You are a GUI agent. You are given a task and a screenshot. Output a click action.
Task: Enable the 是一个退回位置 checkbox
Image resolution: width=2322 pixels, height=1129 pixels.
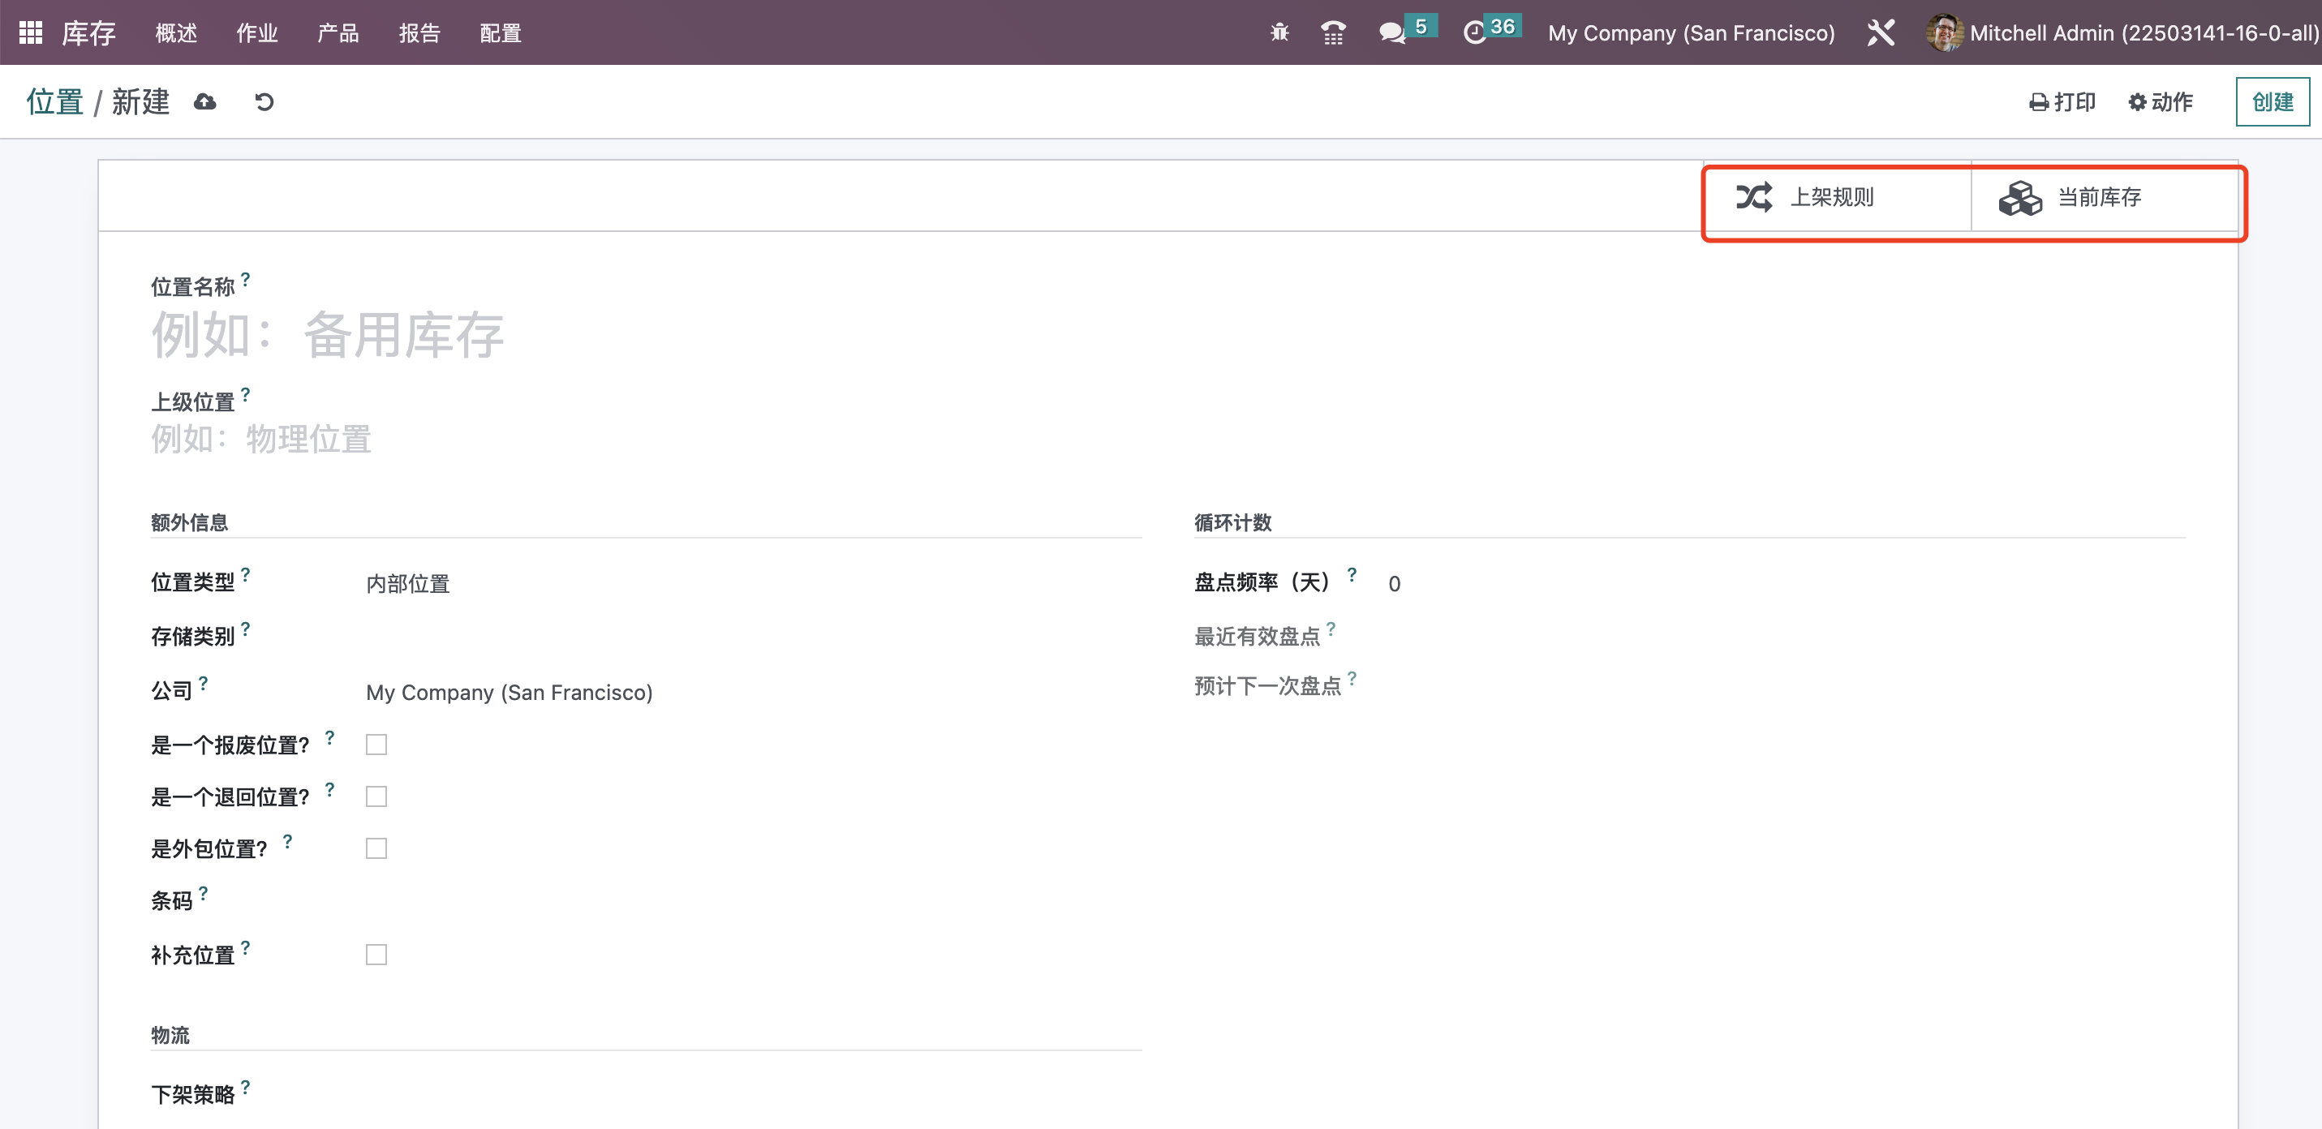[376, 796]
